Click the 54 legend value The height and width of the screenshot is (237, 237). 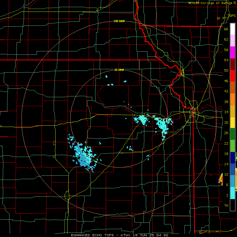(226, 60)
